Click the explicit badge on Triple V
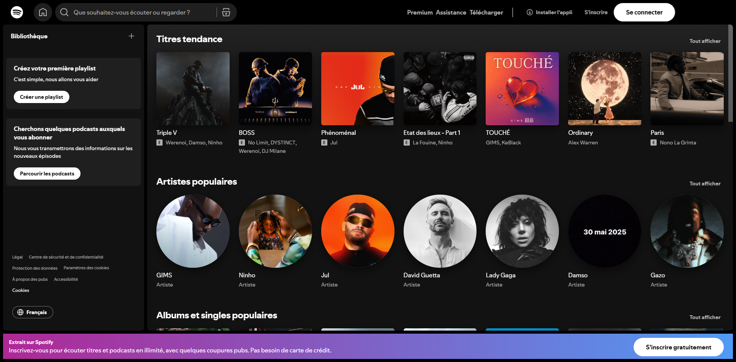Screen dimensions: 736x362 coord(159,143)
